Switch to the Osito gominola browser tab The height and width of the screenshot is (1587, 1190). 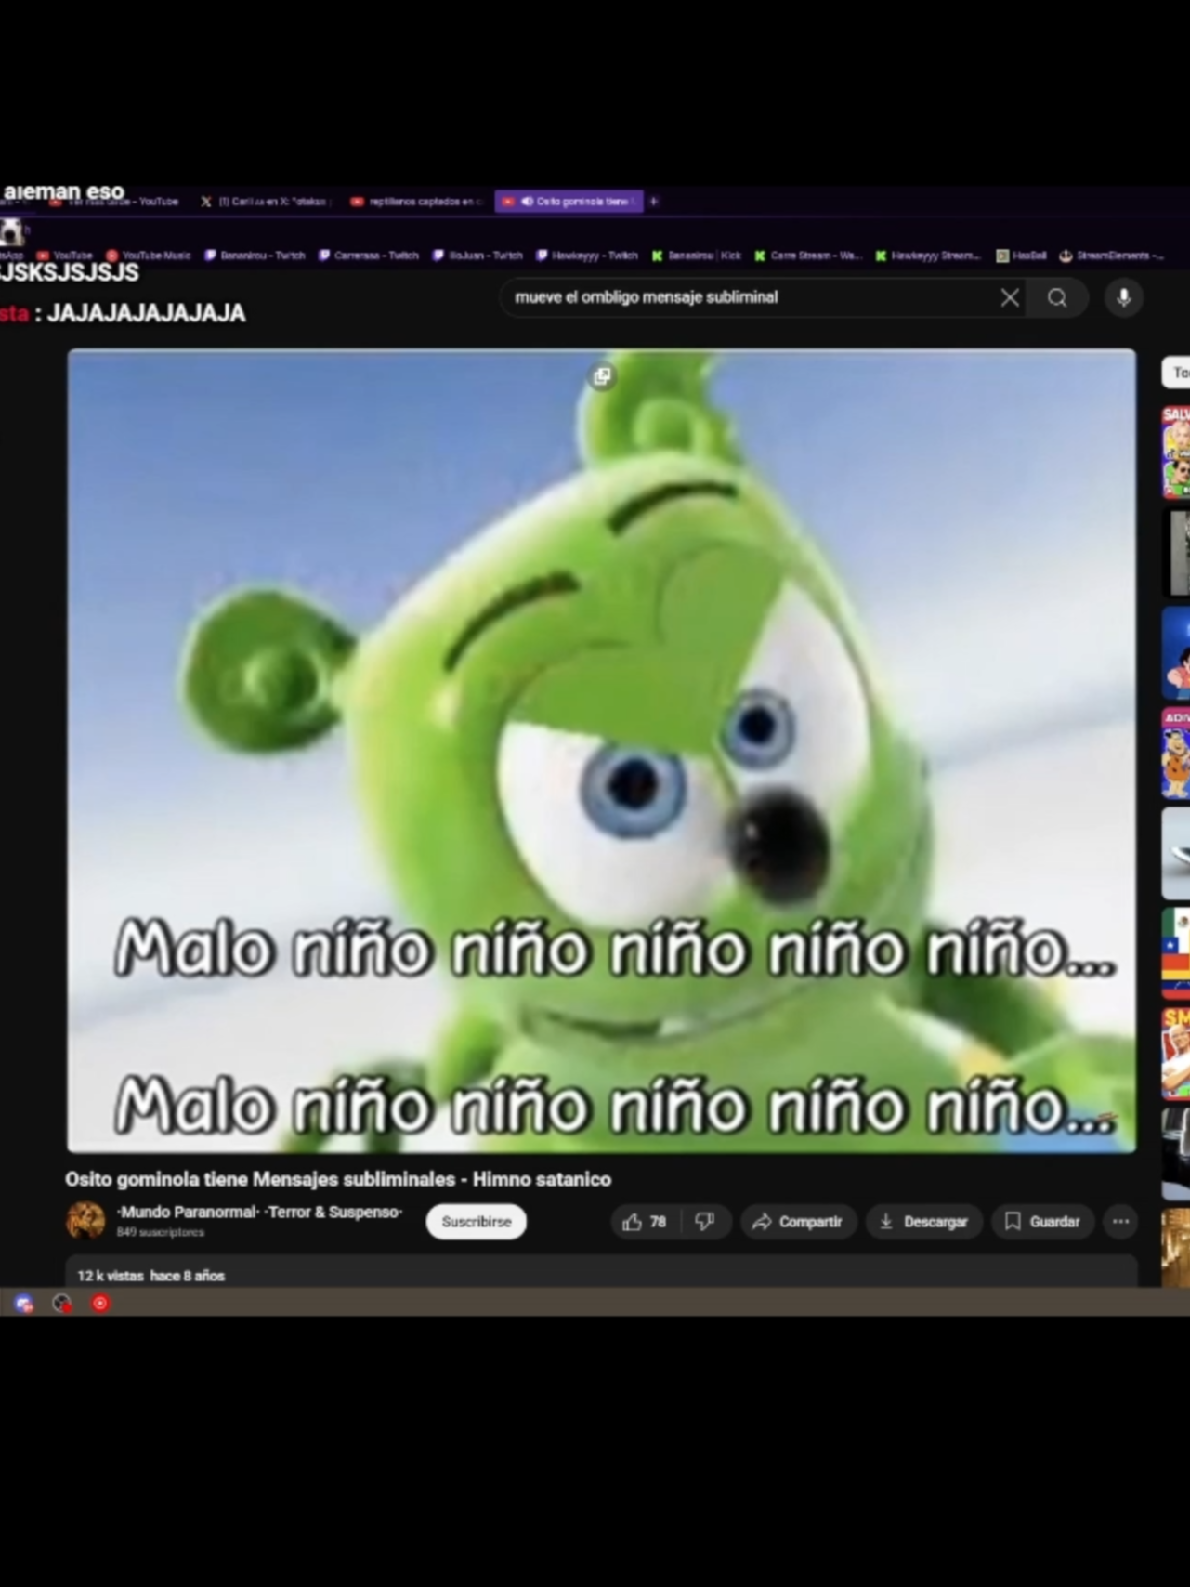(x=569, y=201)
